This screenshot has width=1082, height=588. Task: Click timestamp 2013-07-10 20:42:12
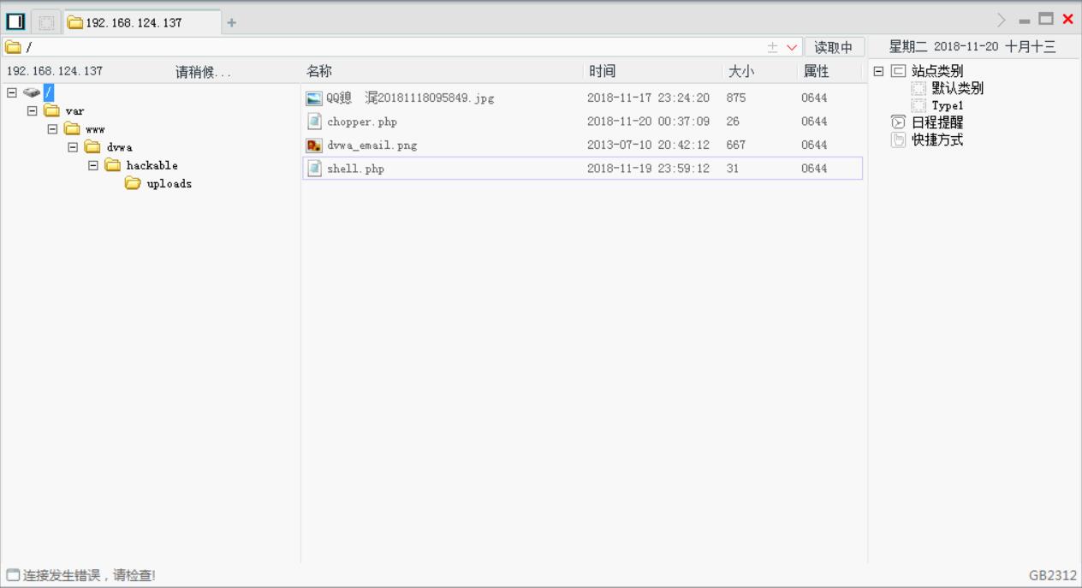648,146
